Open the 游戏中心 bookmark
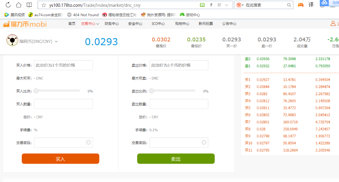The width and height of the screenshot is (339, 182). (x=190, y=15)
